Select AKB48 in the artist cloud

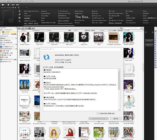coord(27,18)
